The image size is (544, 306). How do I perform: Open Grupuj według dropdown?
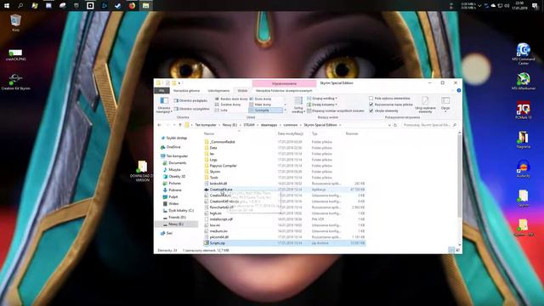tap(322, 99)
